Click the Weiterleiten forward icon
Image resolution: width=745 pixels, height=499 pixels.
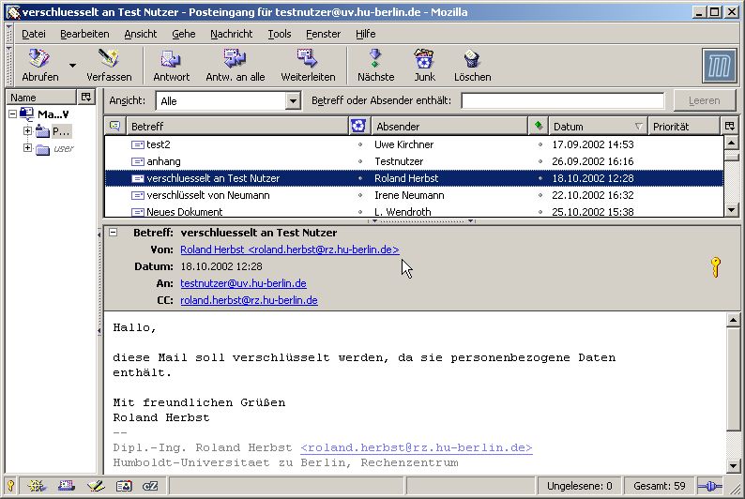[308, 61]
